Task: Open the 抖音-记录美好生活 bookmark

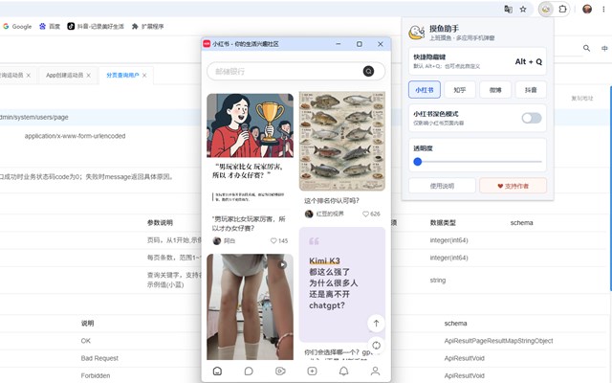Action: (x=96, y=26)
